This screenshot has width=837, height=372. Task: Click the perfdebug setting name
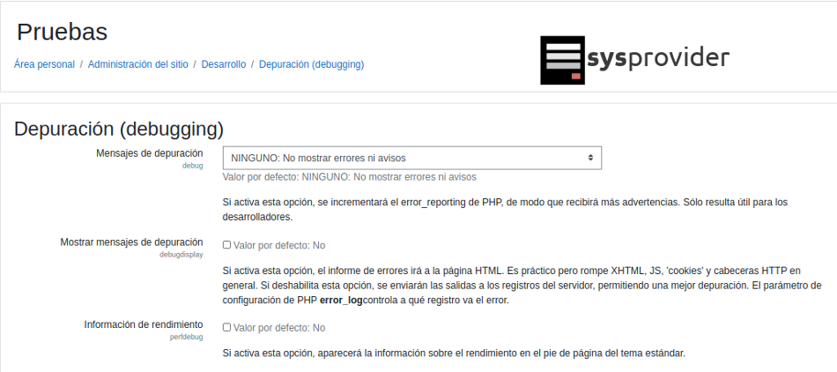186,337
